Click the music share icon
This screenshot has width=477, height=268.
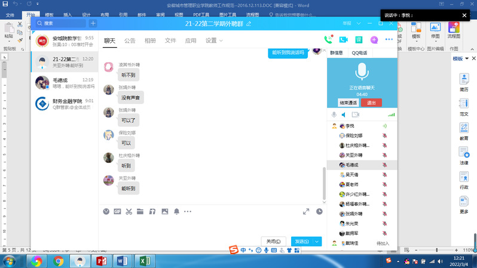(152, 211)
